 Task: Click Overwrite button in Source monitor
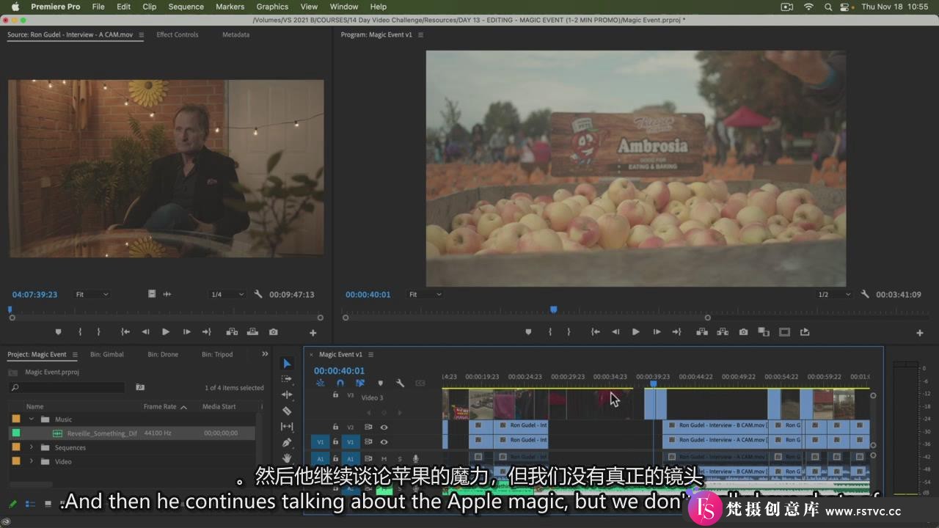pyautogui.click(x=252, y=332)
